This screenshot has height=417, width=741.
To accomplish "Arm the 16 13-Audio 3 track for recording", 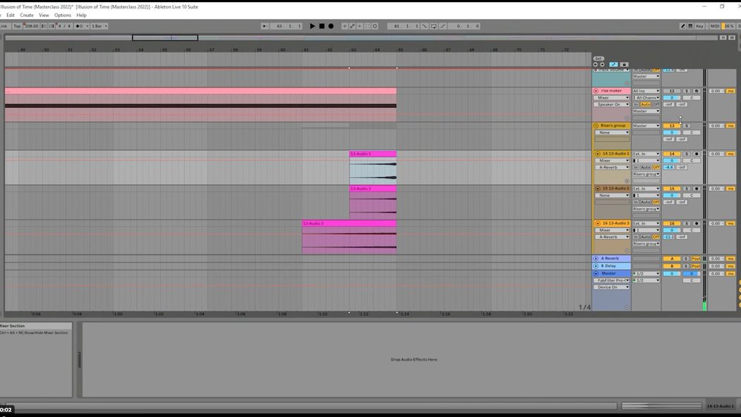I will click(697, 224).
